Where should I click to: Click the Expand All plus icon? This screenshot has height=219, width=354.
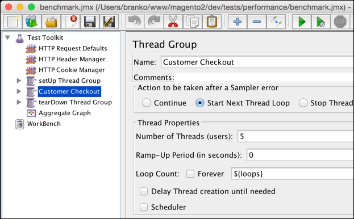coord(238,22)
